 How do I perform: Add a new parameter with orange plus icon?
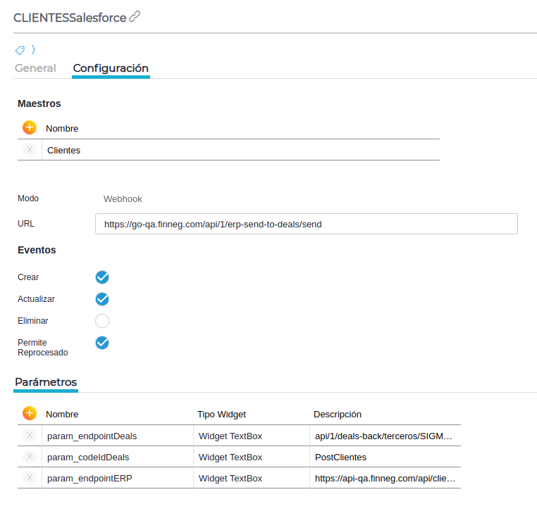[29, 413]
